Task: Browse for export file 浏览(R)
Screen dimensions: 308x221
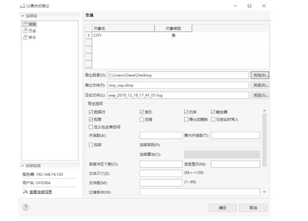Action: click(260, 85)
